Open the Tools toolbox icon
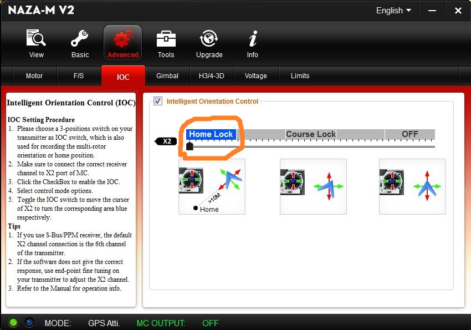The height and width of the screenshot is (330, 471). (166, 40)
